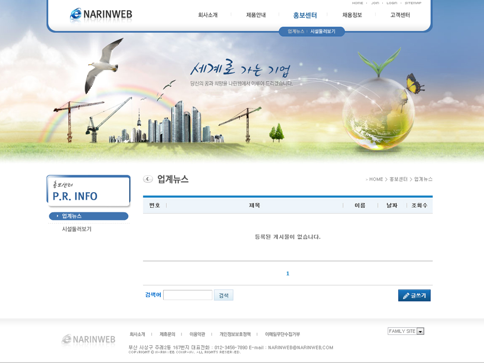The height and width of the screenshot is (363, 484).
Task: Open the 채용정보 main menu
Action: (352, 15)
